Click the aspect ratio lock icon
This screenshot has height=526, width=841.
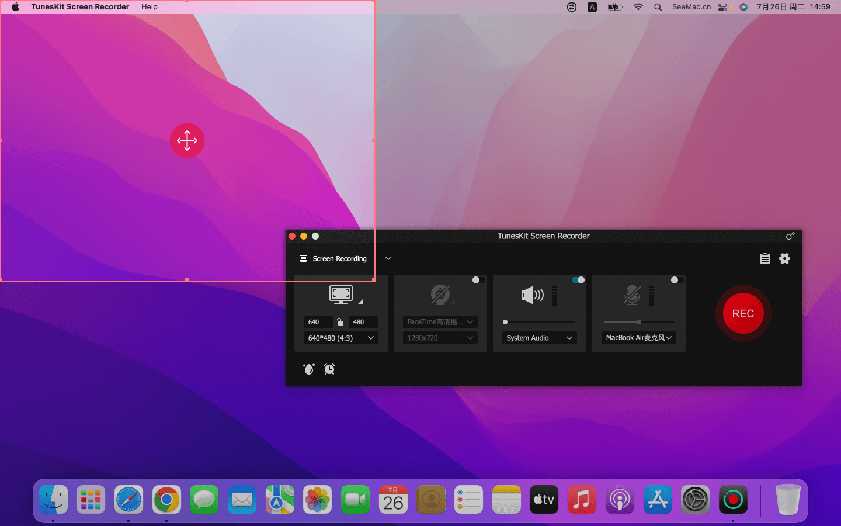point(340,322)
